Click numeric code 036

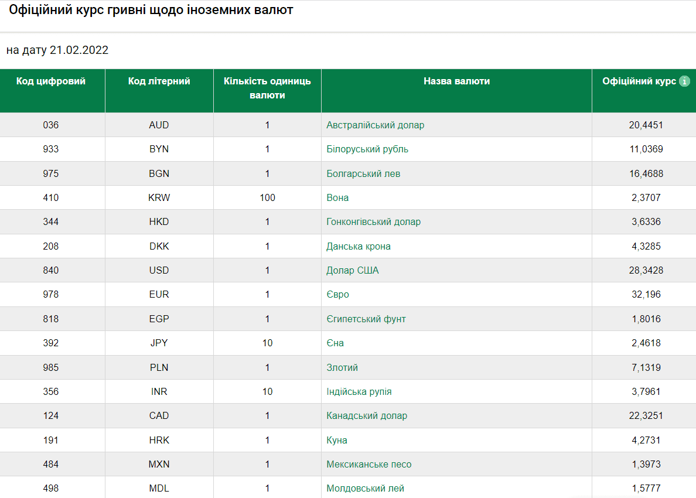(x=50, y=125)
